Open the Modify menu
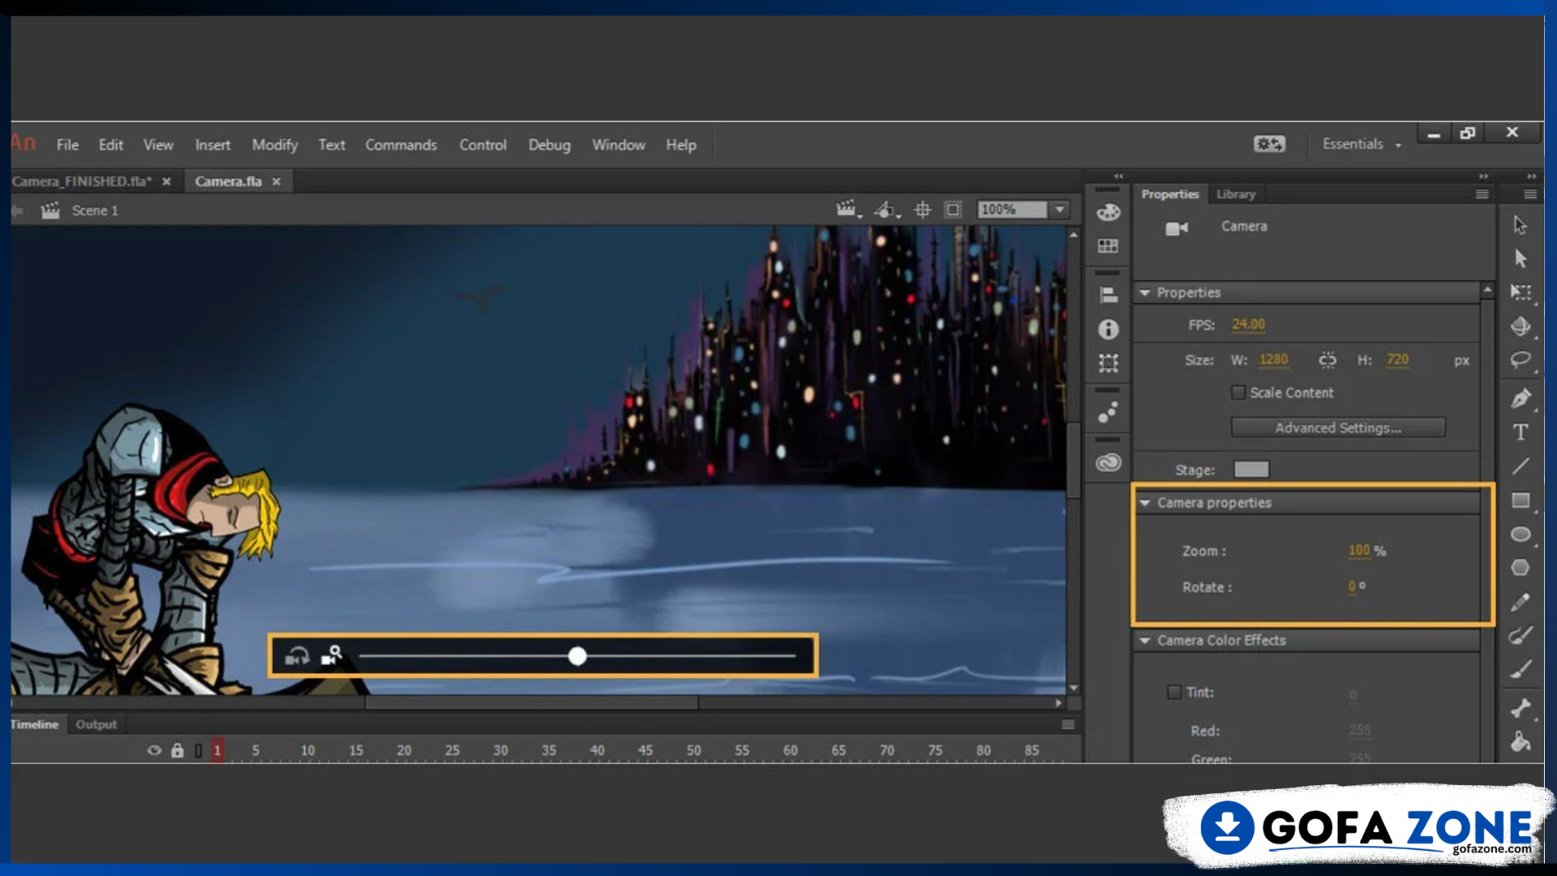1557x876 pixels. click(x=275, y=144)
